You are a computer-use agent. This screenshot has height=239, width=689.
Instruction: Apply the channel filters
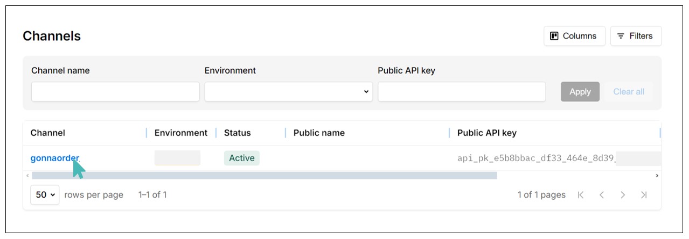click(580, 91)
